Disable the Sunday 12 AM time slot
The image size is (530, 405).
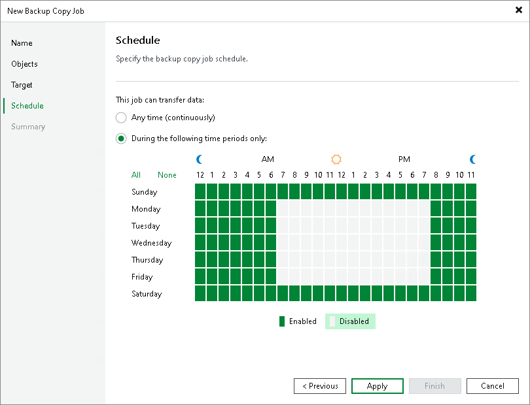199,192
